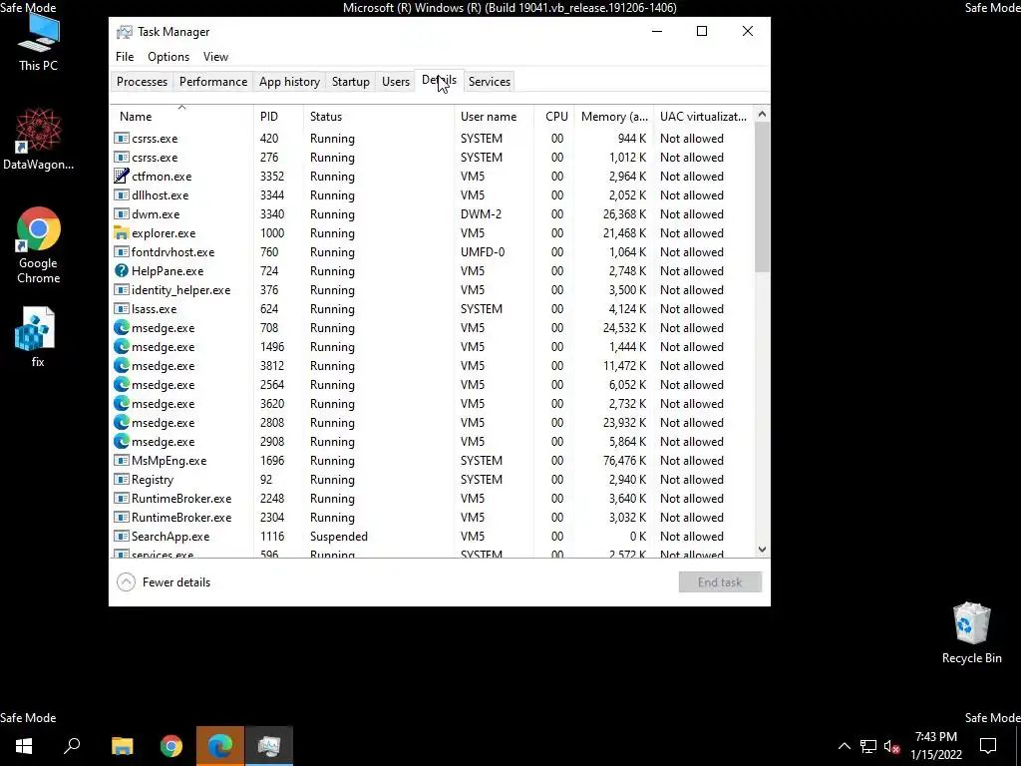Image resolution: width=1021 pixels, height=766 pixels.
Task: Select the Registry process row
Action: 433,480
